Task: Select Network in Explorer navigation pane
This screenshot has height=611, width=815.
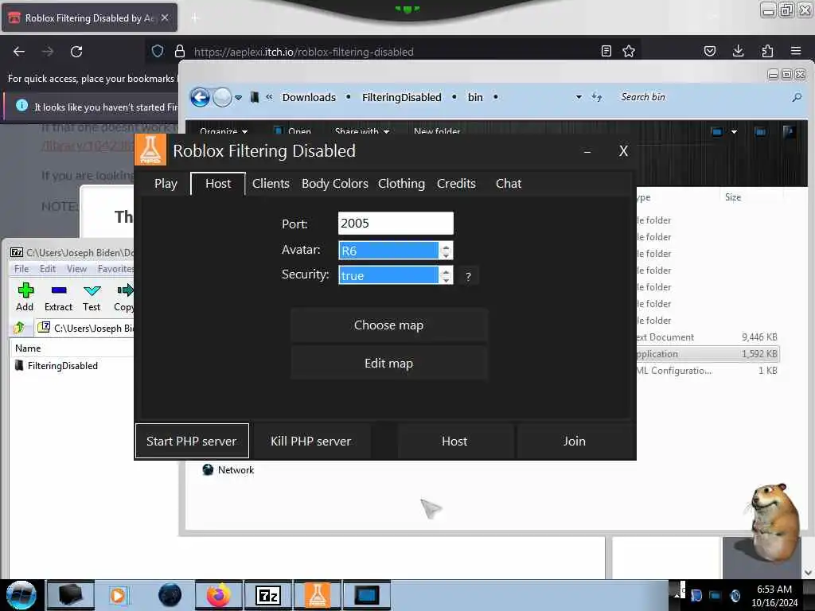Action: click(228, 469)
